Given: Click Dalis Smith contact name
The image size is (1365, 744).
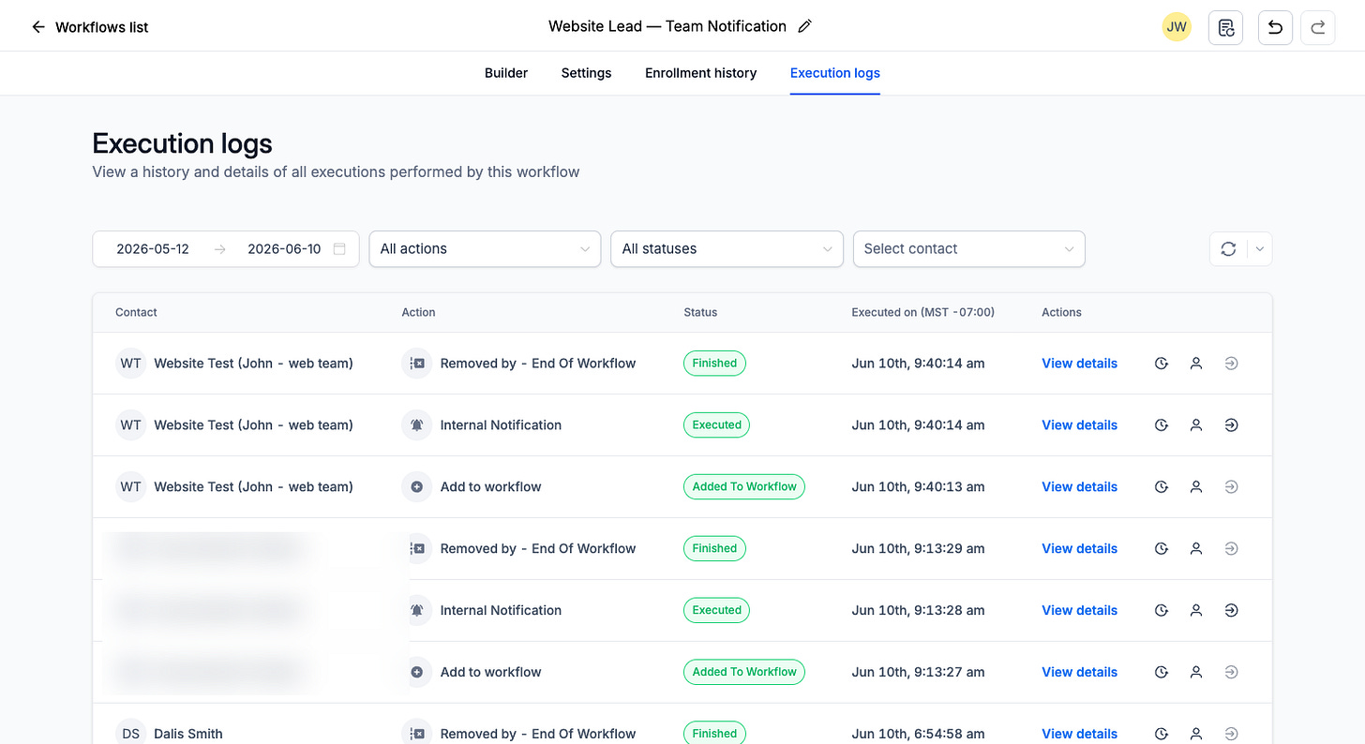Looking at the screenshot, I should click(188, 734).
